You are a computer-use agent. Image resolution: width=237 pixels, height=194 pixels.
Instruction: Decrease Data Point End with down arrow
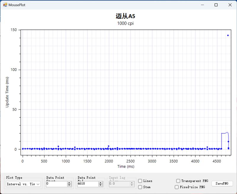click(101, 185)
